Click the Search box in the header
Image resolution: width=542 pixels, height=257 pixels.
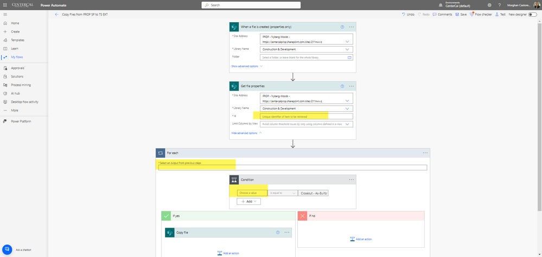tap(251, 5)
